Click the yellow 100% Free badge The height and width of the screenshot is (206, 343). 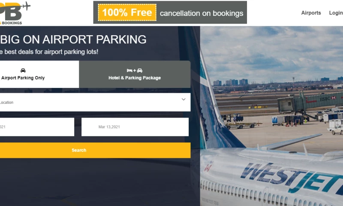pos(127,12)
